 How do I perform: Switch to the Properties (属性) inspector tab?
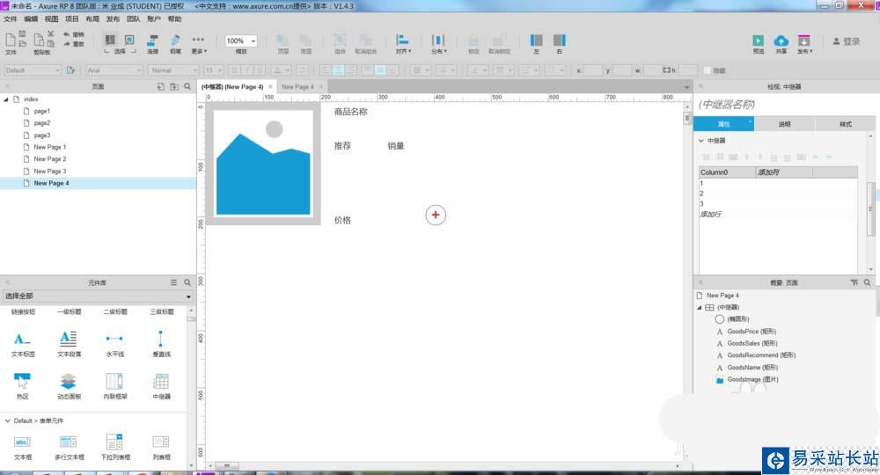click(723, 124)
